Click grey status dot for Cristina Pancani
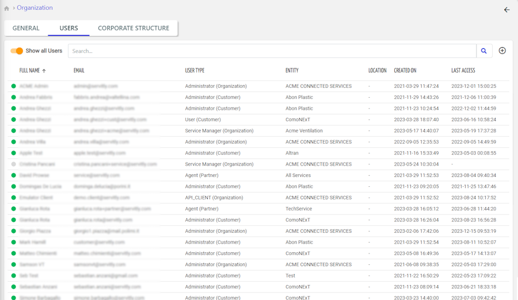 click(13, 164)
